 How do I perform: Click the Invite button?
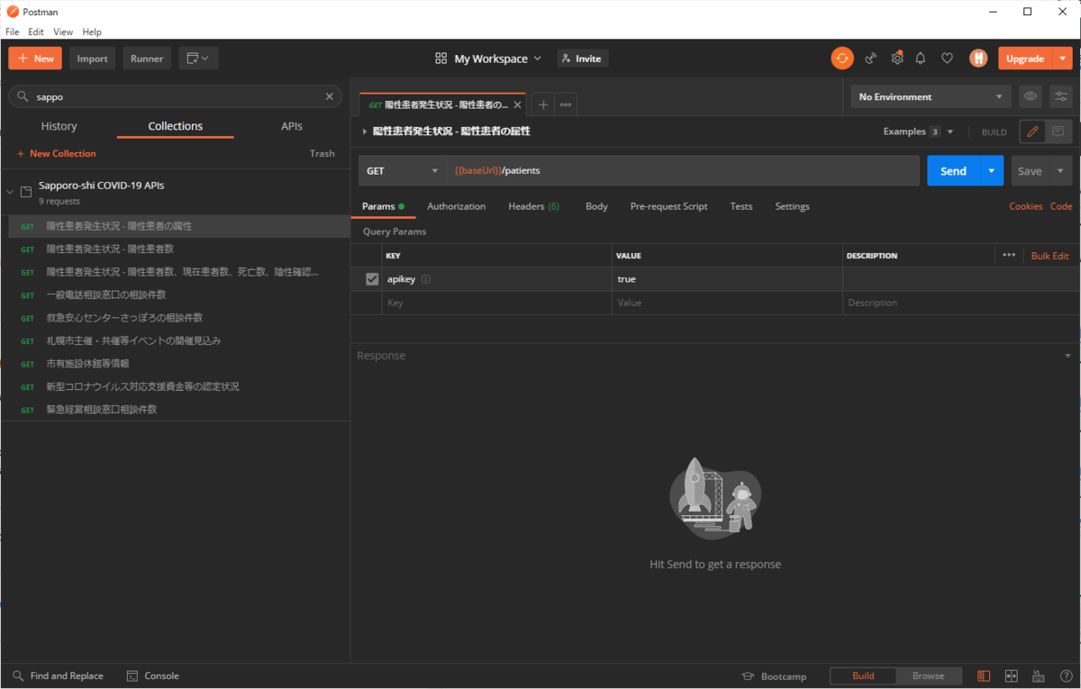tap(582, 59)
